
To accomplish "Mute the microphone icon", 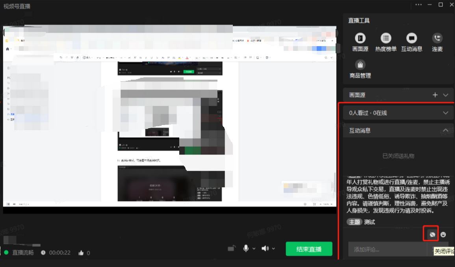I will click(246, 248).
